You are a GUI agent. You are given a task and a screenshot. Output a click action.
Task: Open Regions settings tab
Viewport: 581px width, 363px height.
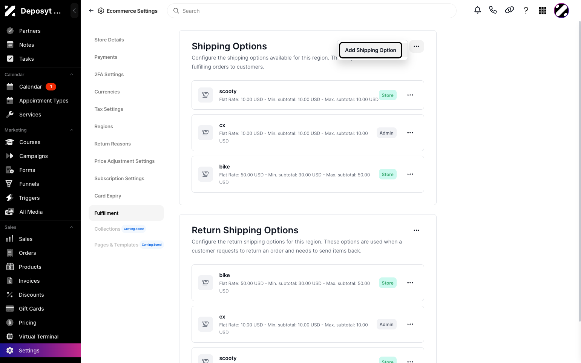point(104,126)
